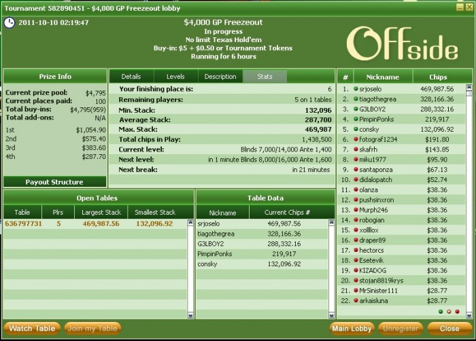The width and height of the screenshot is (476, 341).
Task: Click the Payout Structure button
Action: tap(54, 182)
